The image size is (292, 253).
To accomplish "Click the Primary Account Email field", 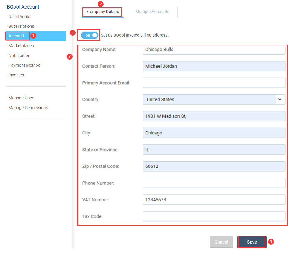I will 214,83.
